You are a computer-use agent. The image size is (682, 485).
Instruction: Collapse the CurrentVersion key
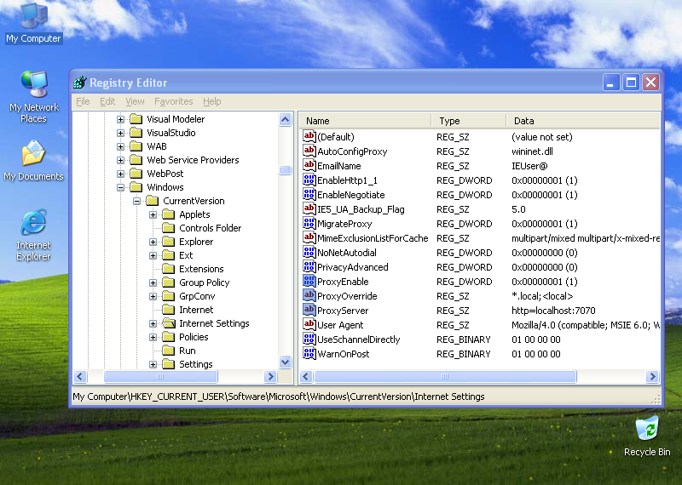(136, 201)
